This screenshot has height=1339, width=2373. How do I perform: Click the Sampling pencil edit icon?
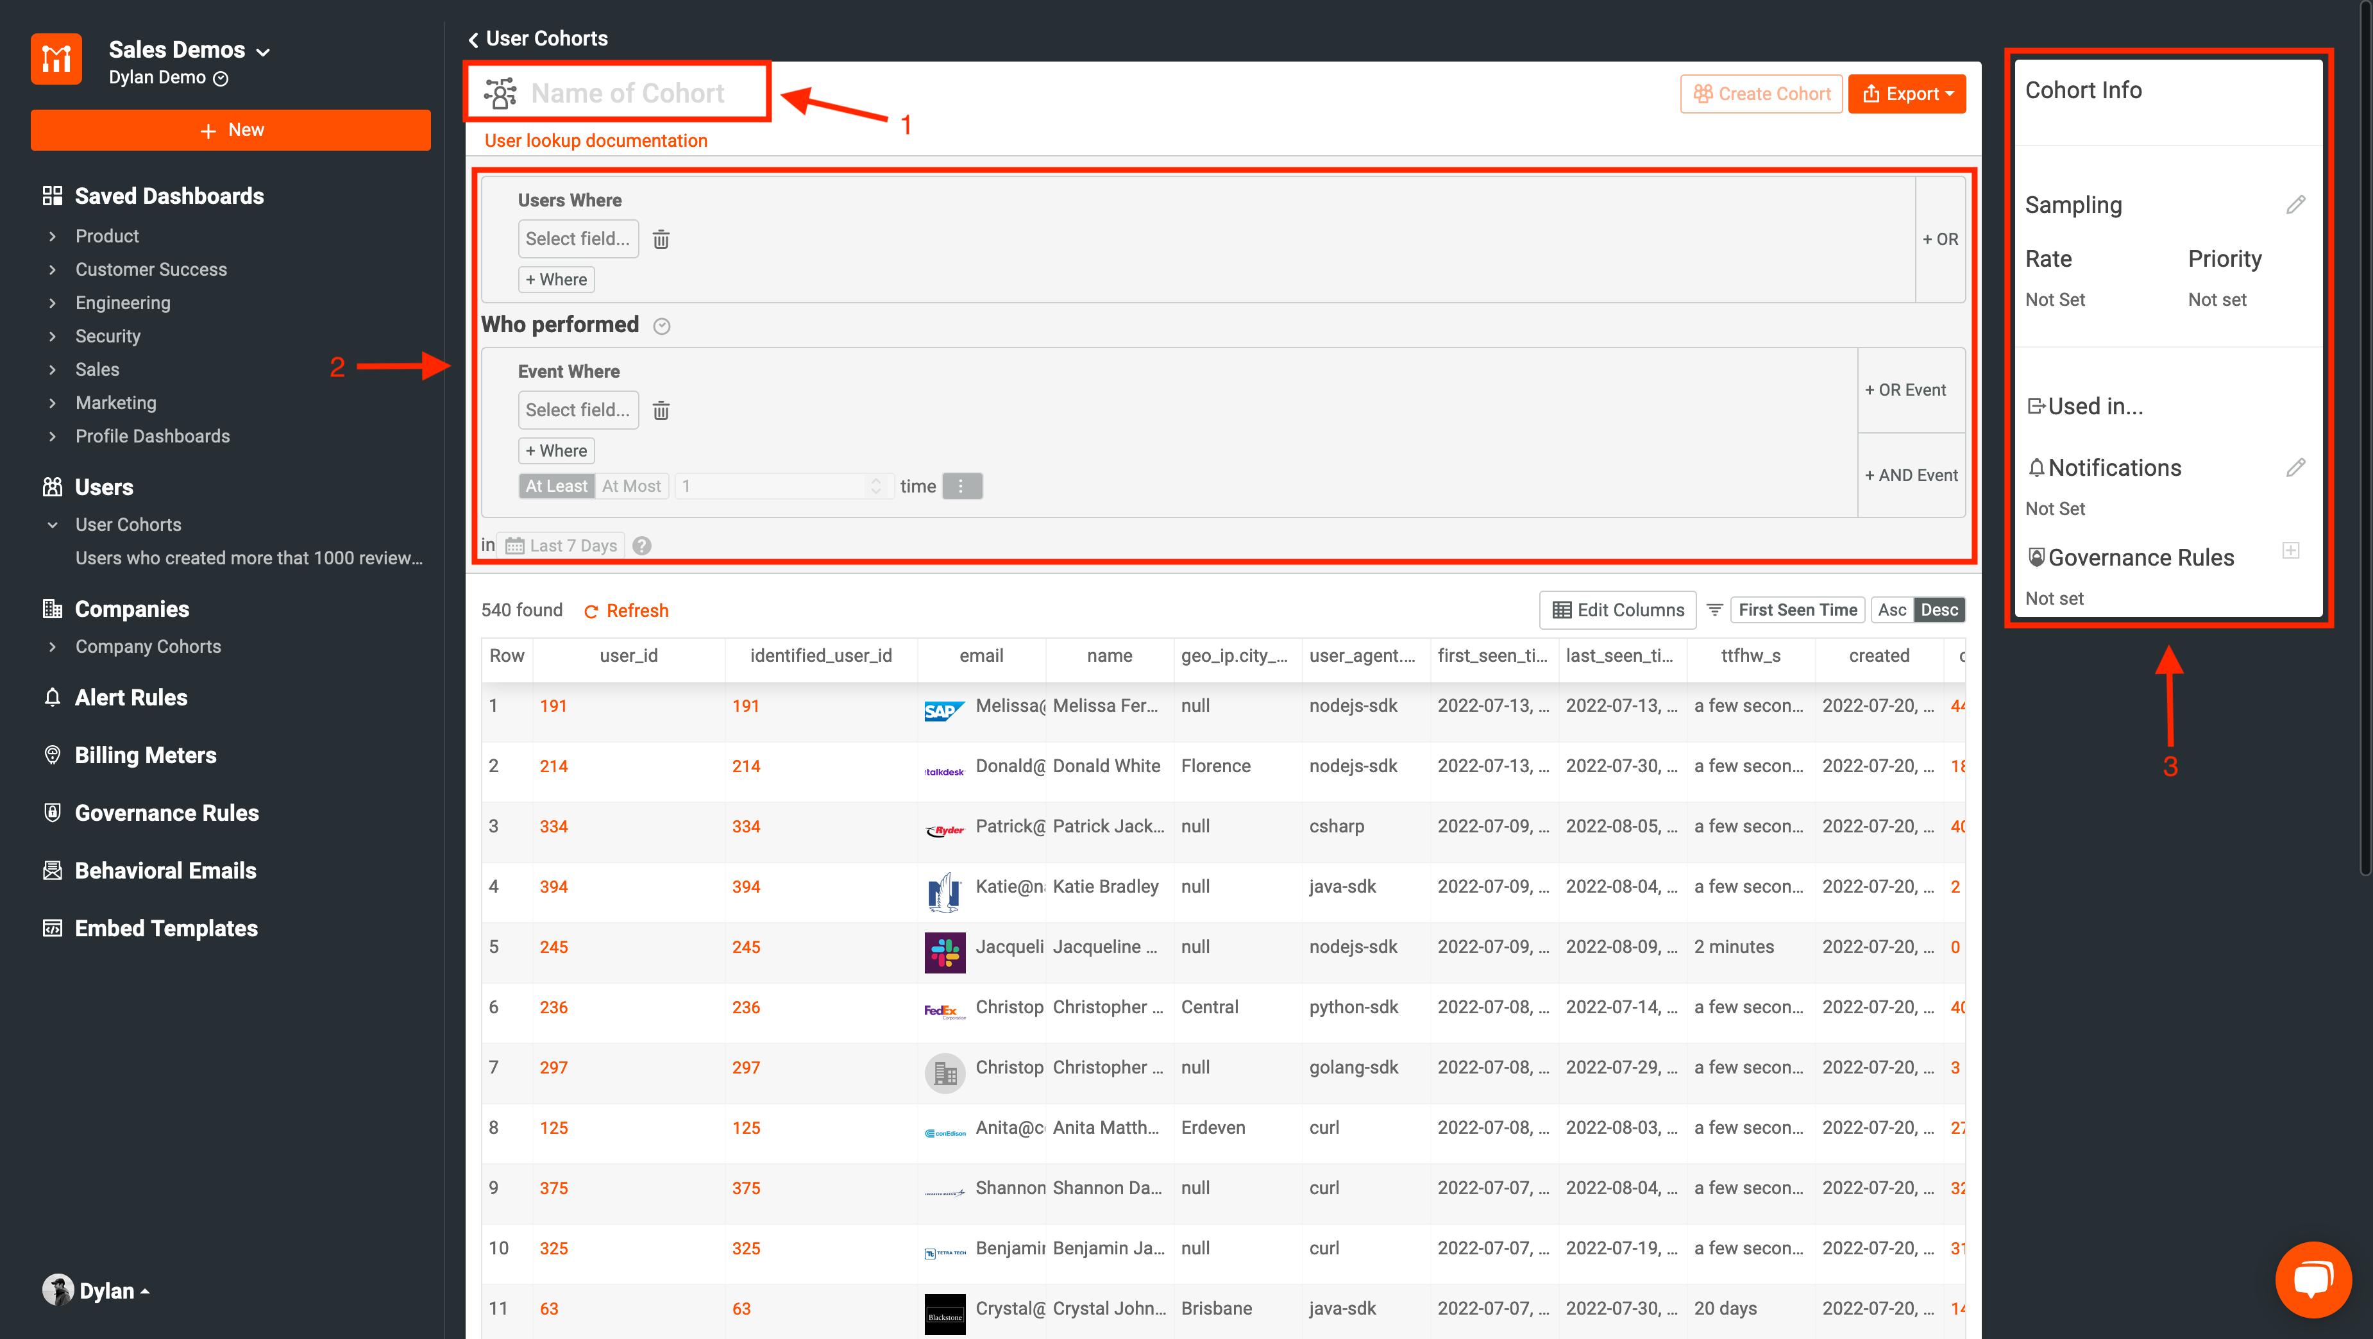pyautogui.click(x=2295, y=205)
